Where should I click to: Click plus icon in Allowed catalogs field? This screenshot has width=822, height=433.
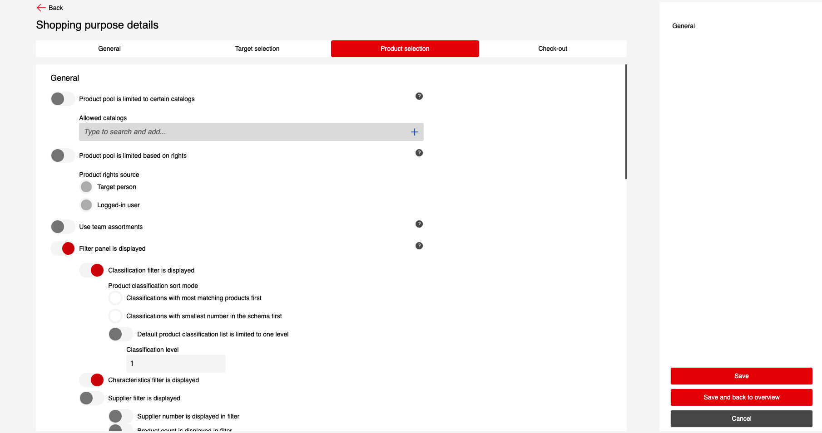point(414,132)
